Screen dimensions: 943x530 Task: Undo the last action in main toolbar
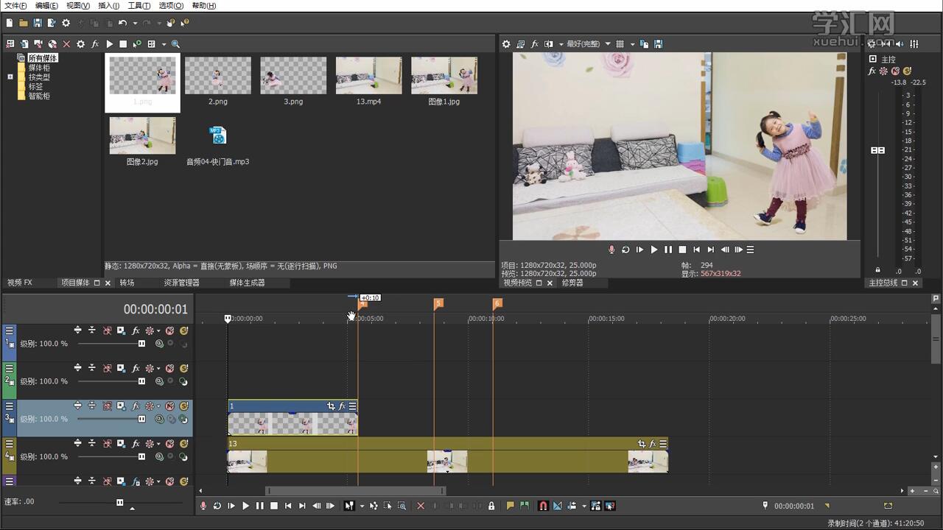(x=123, y=24)
